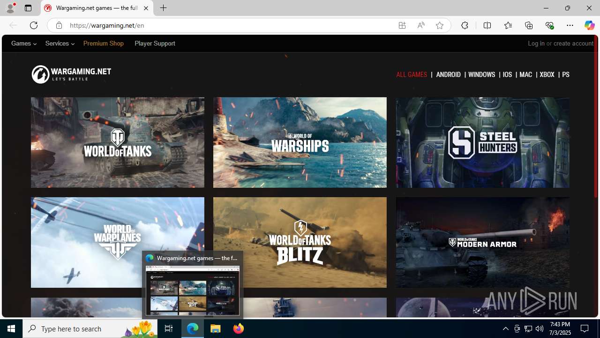
Task: Expand the Services dropdown menu
Action: 60,43
